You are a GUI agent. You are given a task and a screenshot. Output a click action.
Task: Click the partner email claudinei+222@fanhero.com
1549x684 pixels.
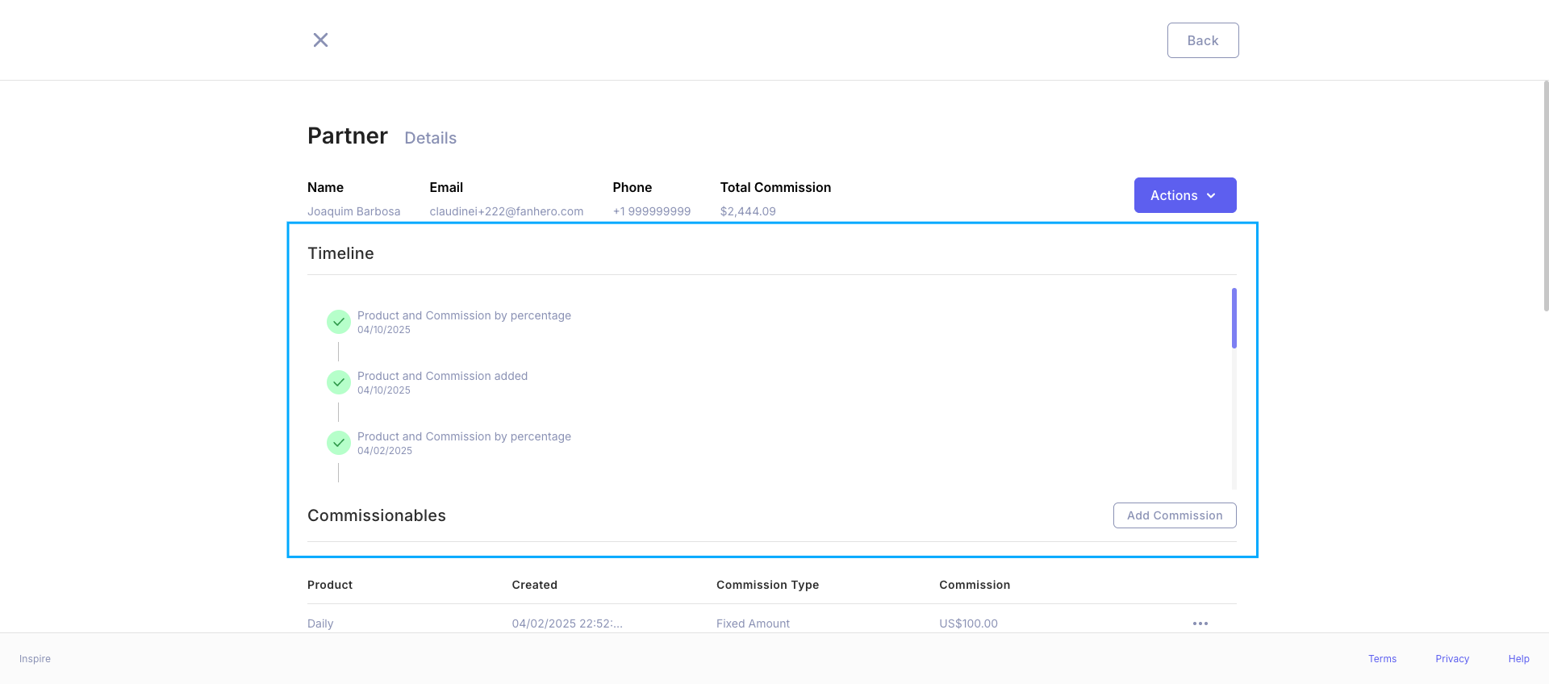(506, 211)
